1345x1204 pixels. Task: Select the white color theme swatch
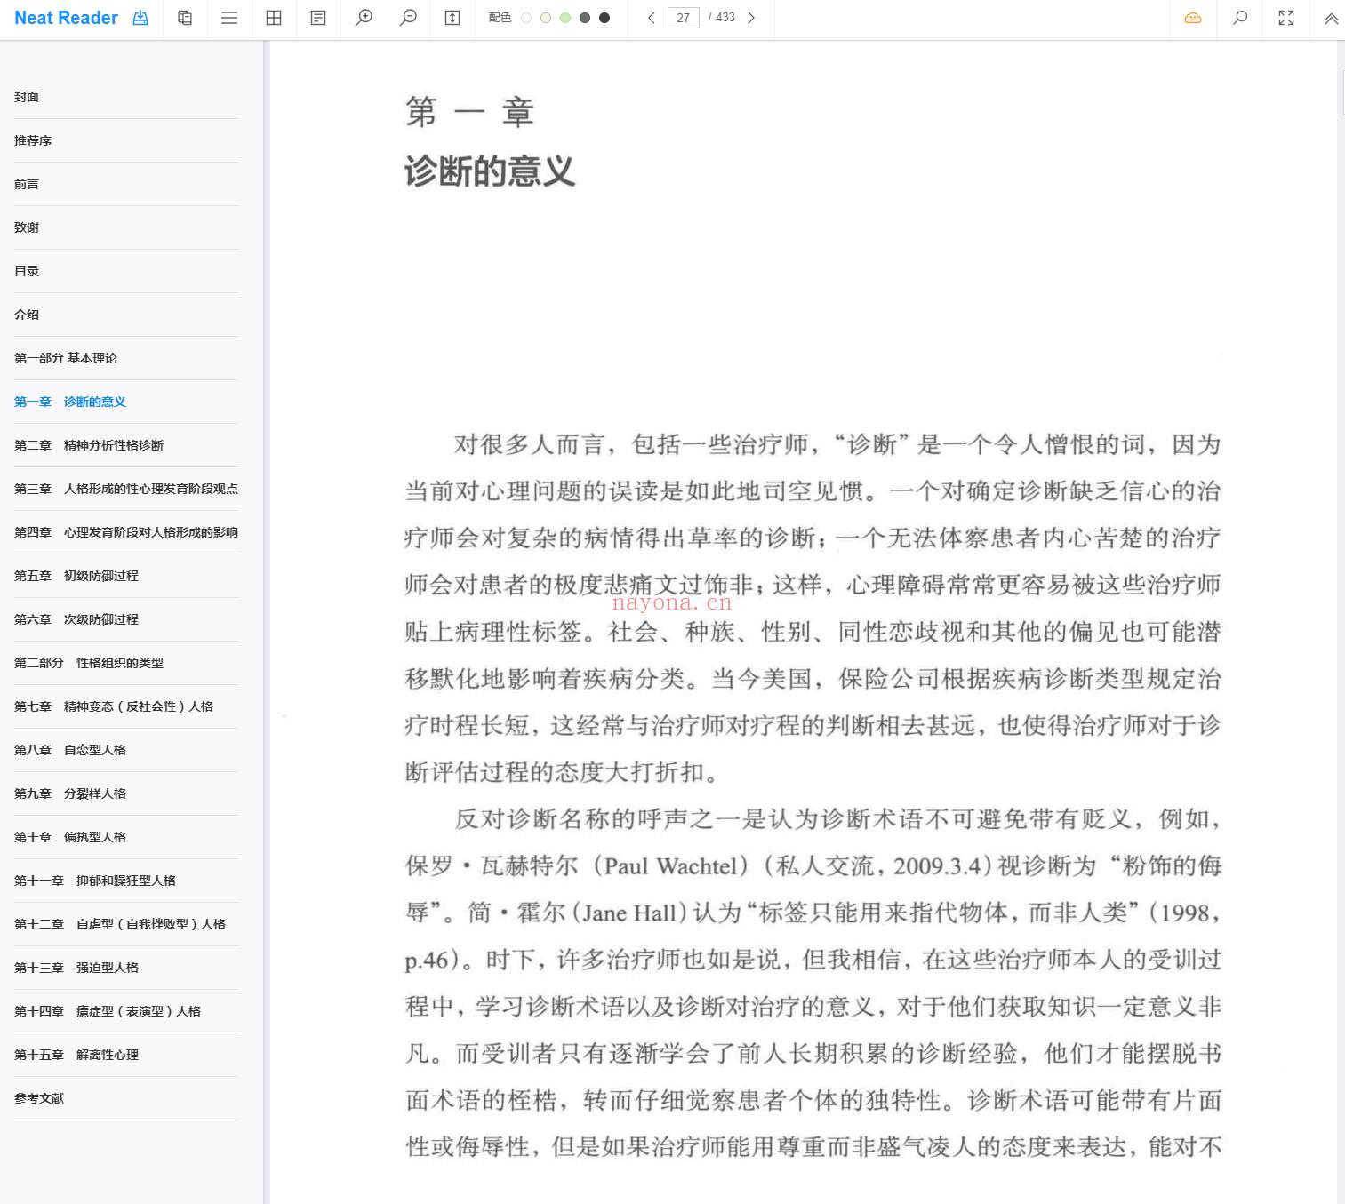pyautogui.click(x=526, y=18)
